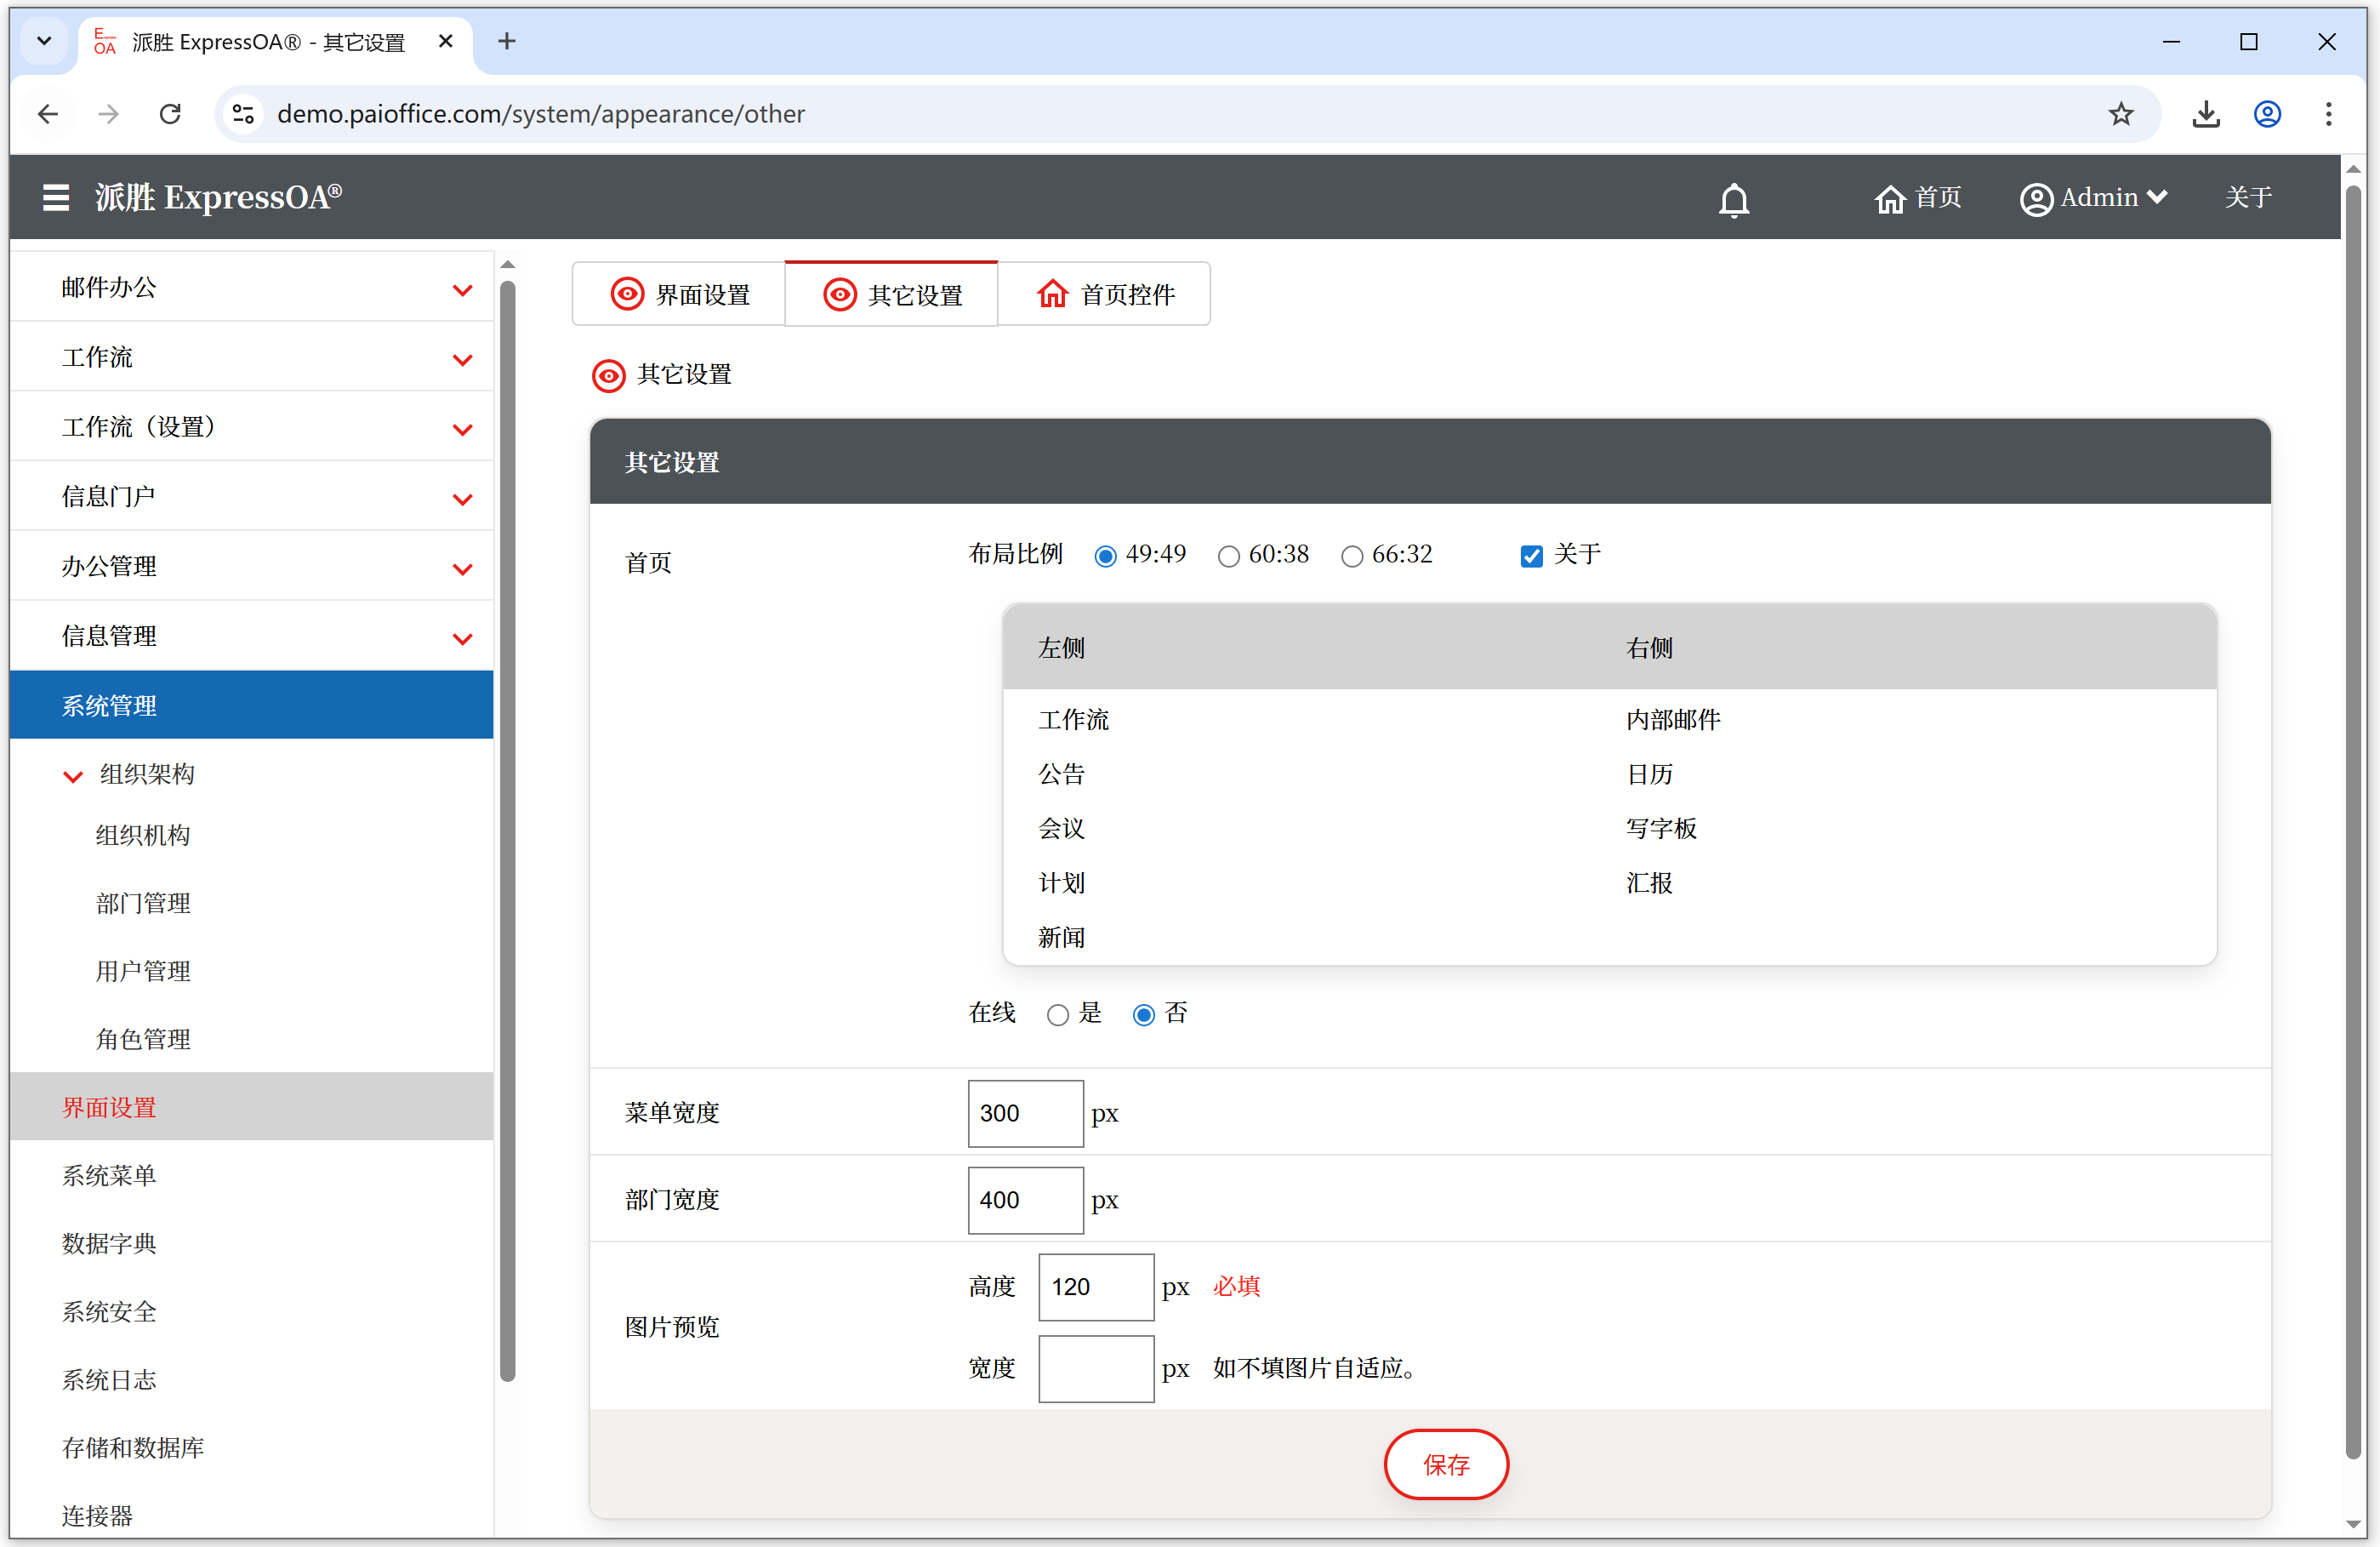This screenshot has height=1547, width=2380.
Task: Set 在线 option to 是
Action: coord(1057,1014)
